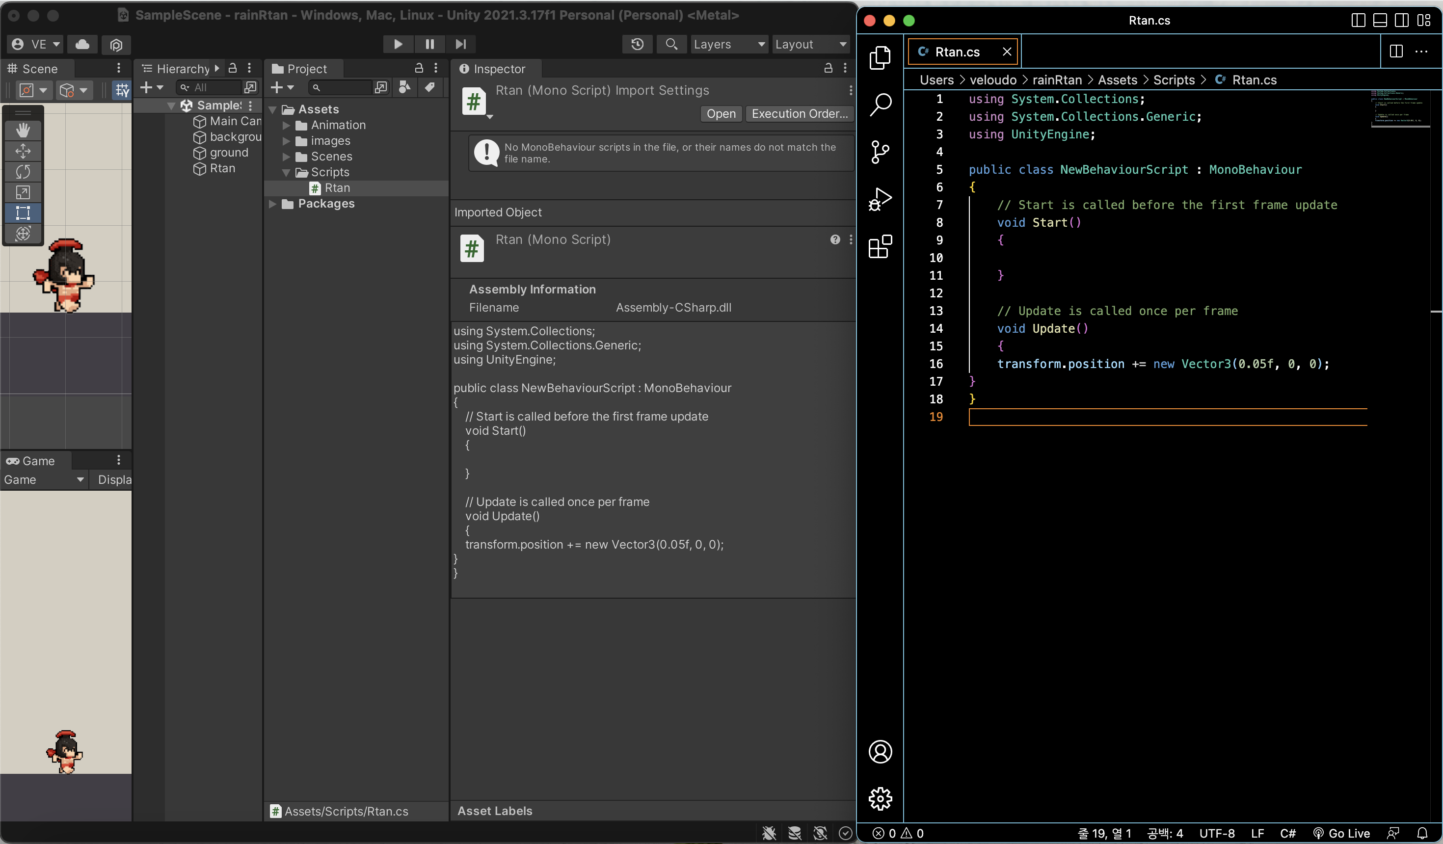Image resolution: width=1443 pixels, height=844 pixels.
Task: Expand the Scenes folder
Action: (286, 157)
